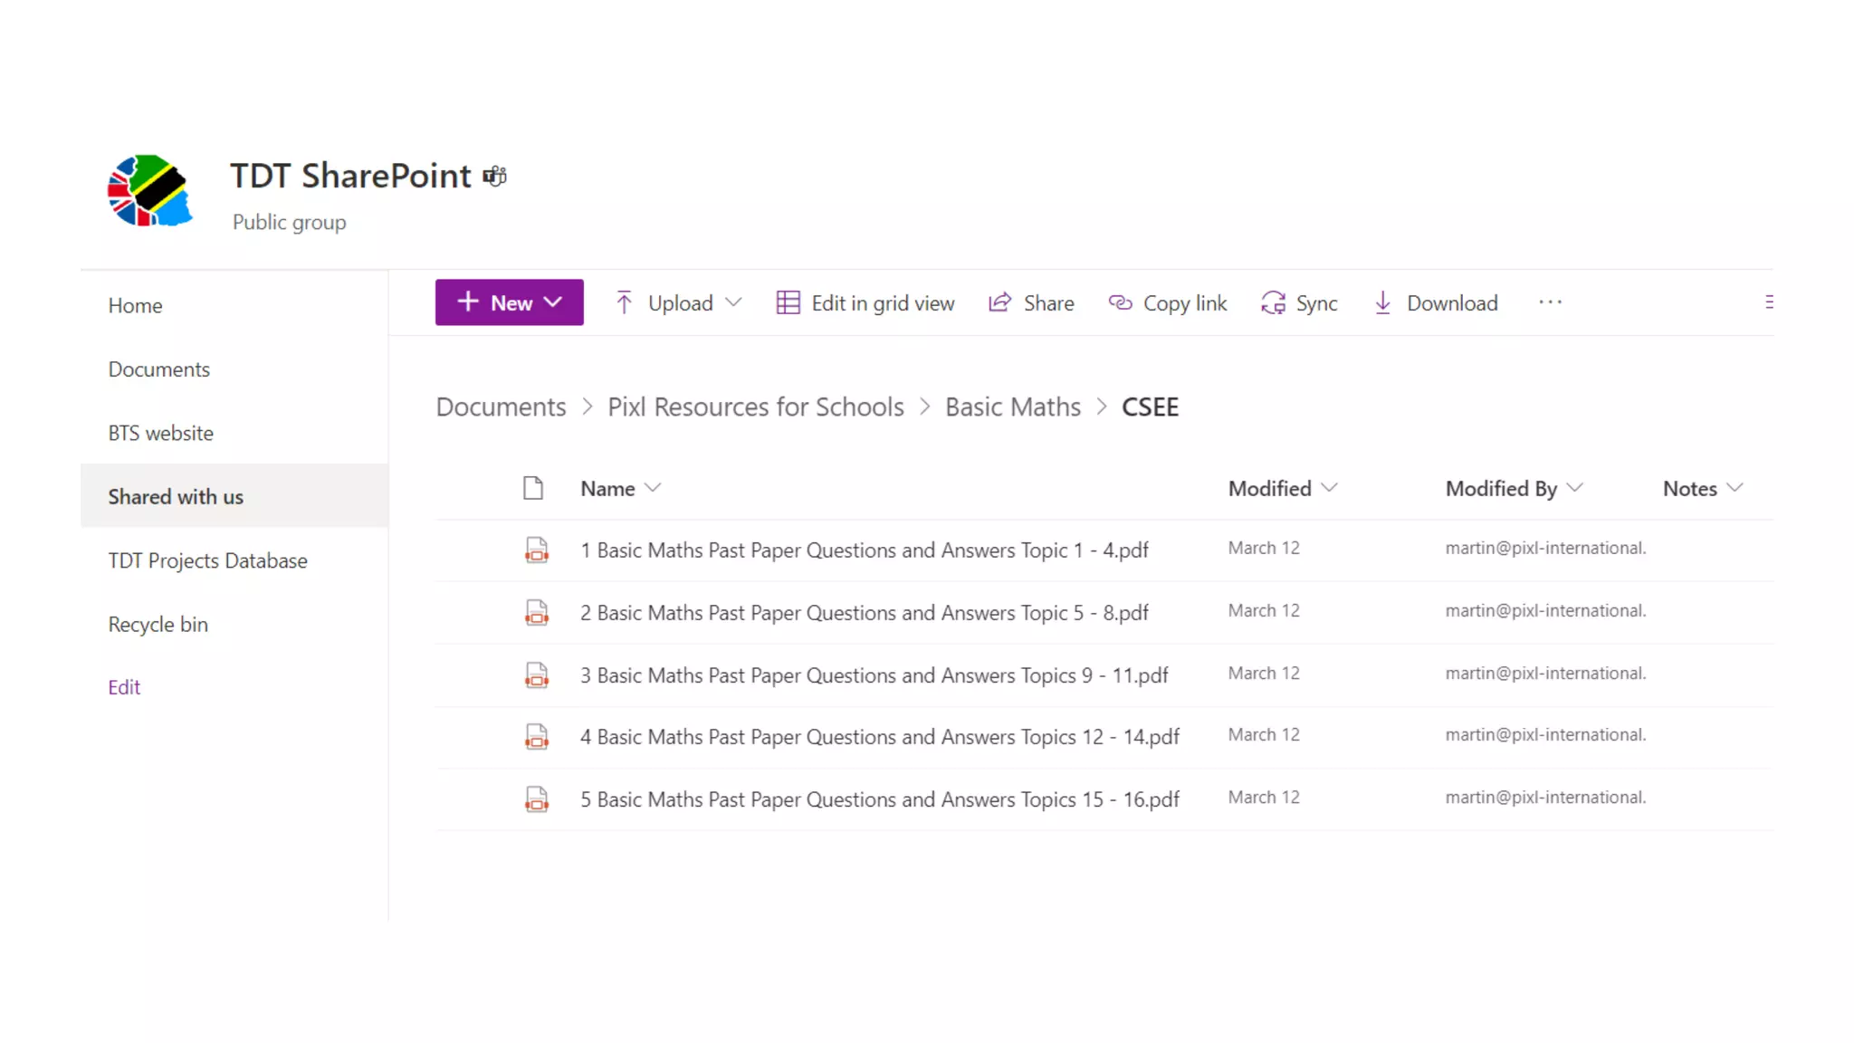Click the Download arrow icon
The height and width of the screenshot is (1043, 1854).
coord(1382,303)
